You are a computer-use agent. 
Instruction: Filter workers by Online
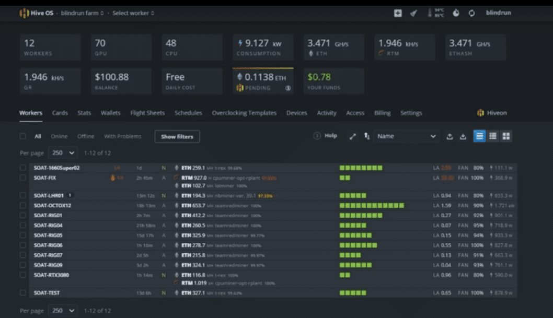click(59, 136)
